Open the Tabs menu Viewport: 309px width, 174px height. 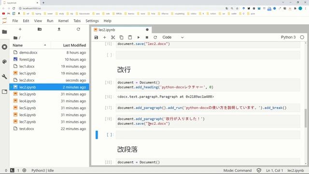77,21
